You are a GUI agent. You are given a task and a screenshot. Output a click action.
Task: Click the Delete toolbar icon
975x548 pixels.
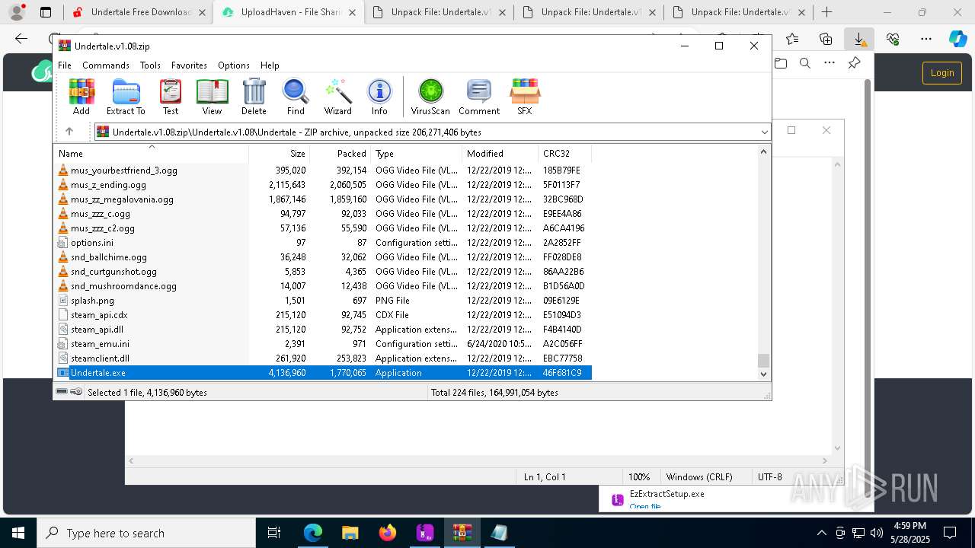coord(254,97)
